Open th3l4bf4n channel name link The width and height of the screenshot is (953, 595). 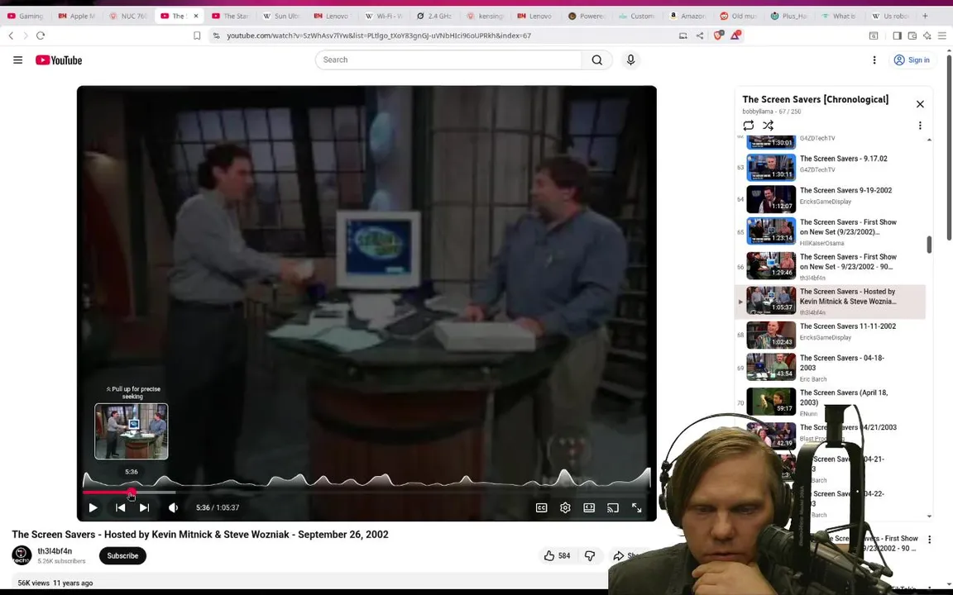[55, 551]
